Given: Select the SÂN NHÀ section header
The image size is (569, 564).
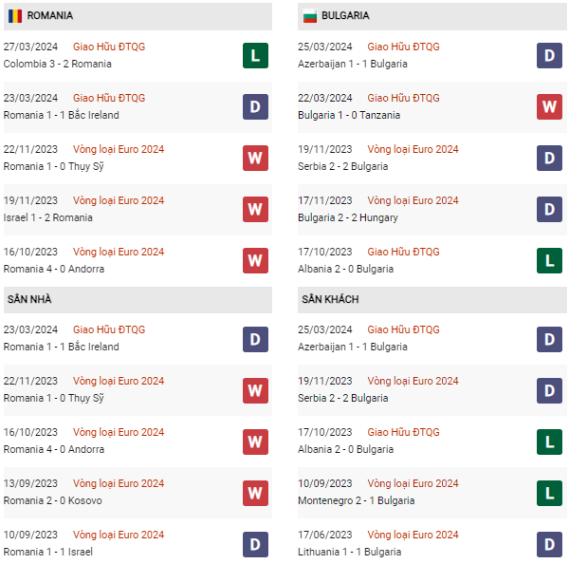Looking at the screenshot, I should [x=29, y=299].
